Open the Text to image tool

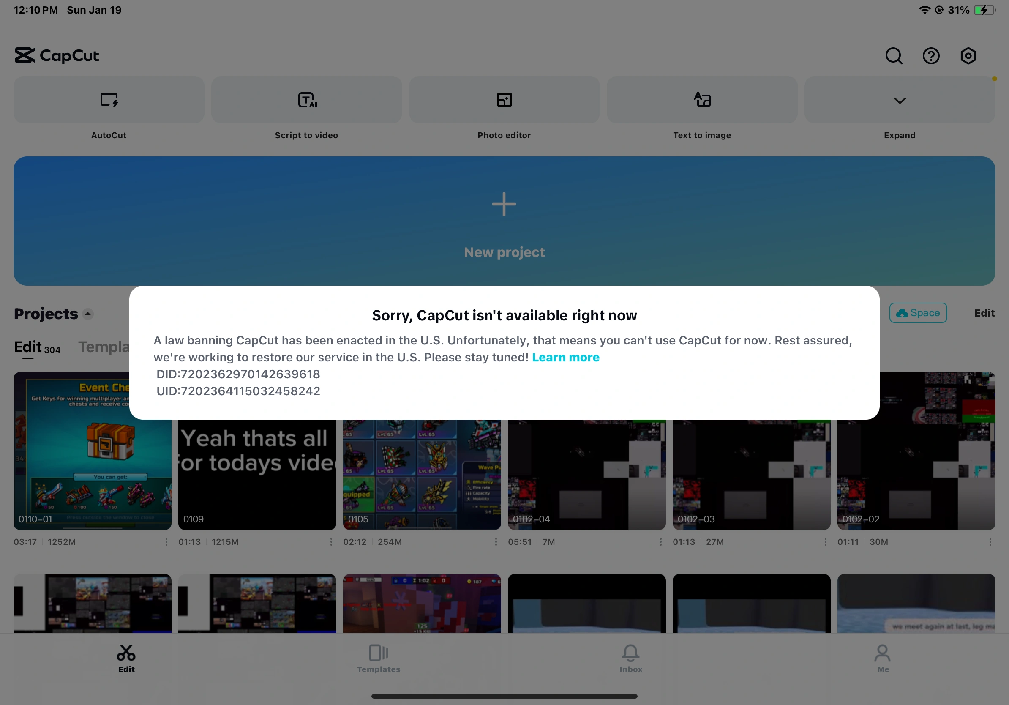tap(702, 100)
